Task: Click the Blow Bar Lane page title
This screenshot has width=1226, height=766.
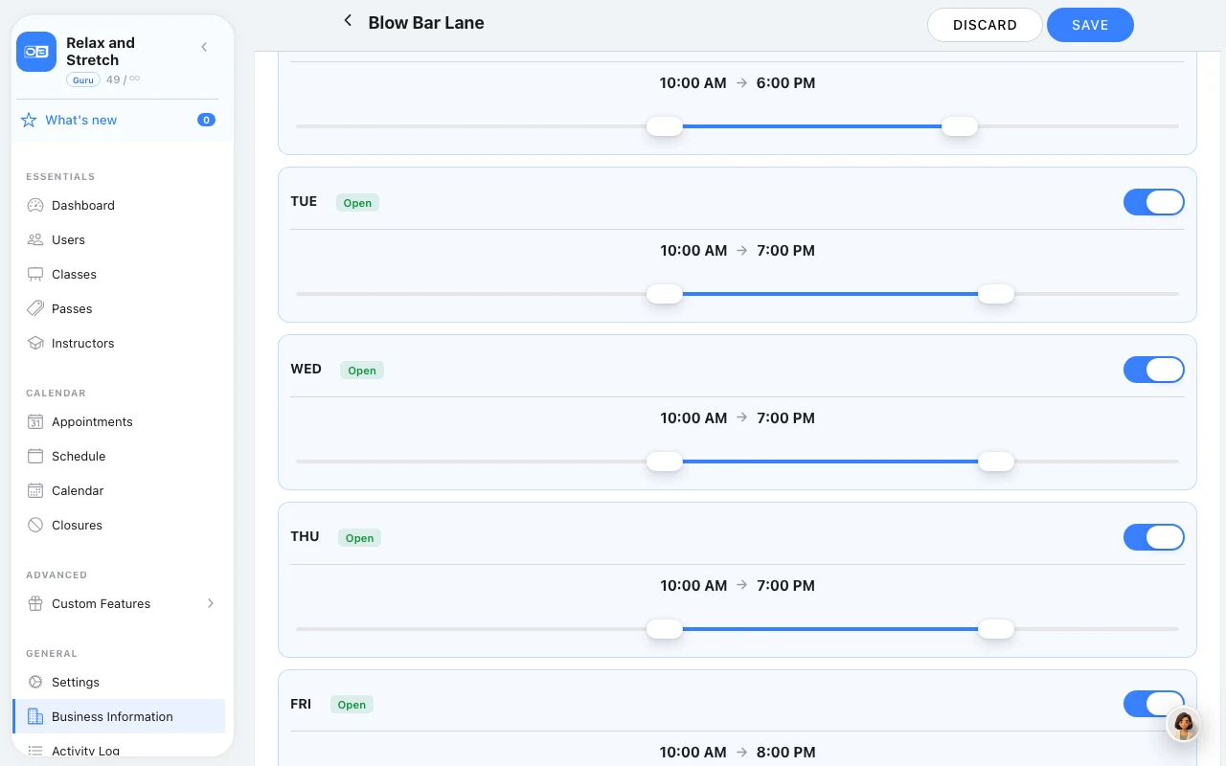Action: (426, 23)
